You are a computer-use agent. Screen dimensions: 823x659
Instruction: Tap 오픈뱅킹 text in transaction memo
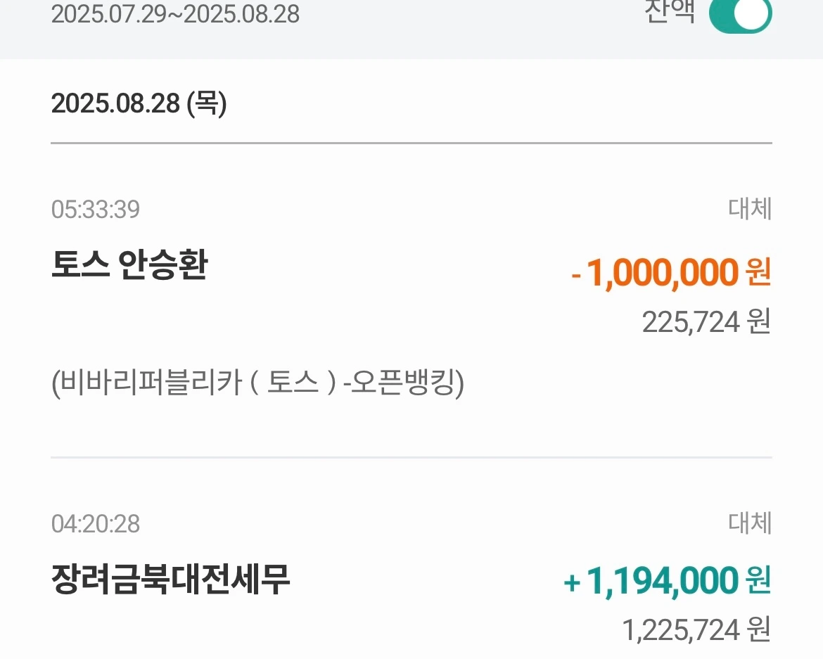pos(402,382)
